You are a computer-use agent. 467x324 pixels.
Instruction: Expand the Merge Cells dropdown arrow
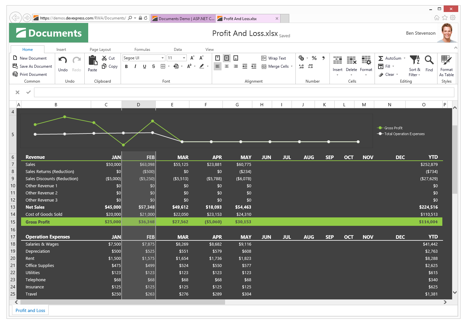click(x=292, y=66)
